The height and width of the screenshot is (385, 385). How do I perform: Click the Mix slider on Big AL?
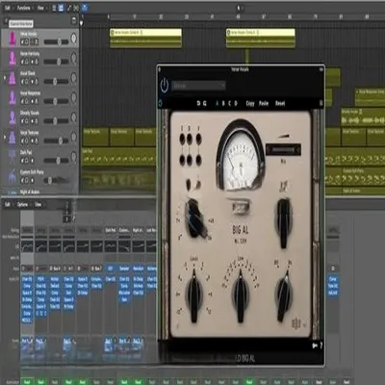pos(283,150)
